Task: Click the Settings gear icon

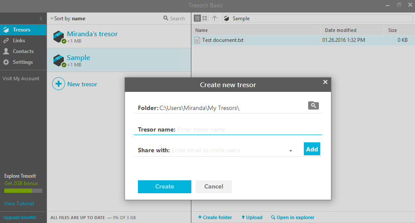Action: coord(6,62)
